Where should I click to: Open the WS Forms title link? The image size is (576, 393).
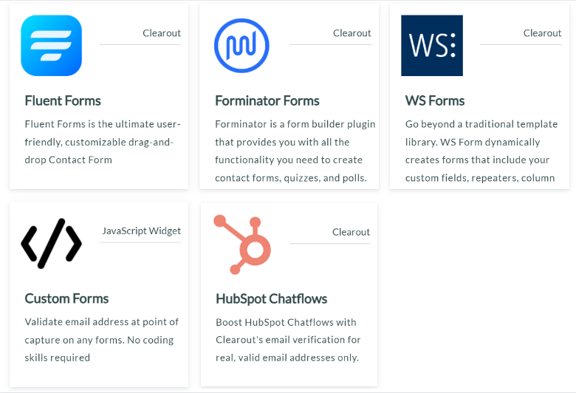pos(435,100)
